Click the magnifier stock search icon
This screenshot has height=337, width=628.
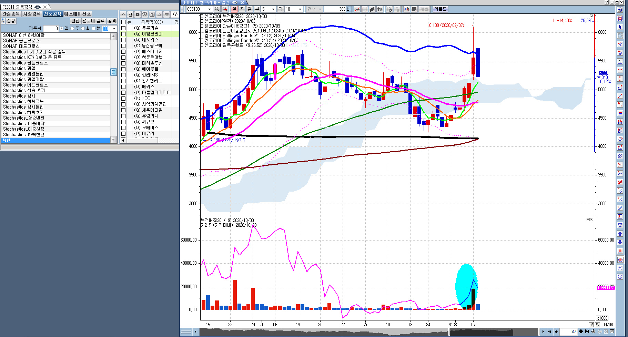point(217,9)
